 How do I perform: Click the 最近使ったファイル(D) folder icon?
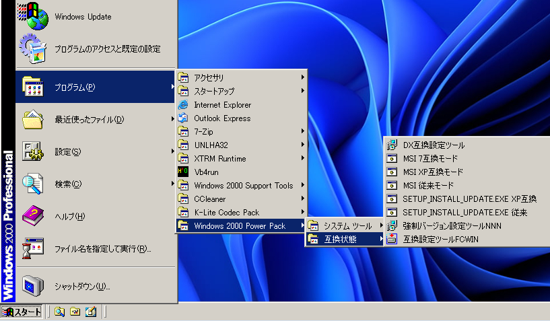32,119
